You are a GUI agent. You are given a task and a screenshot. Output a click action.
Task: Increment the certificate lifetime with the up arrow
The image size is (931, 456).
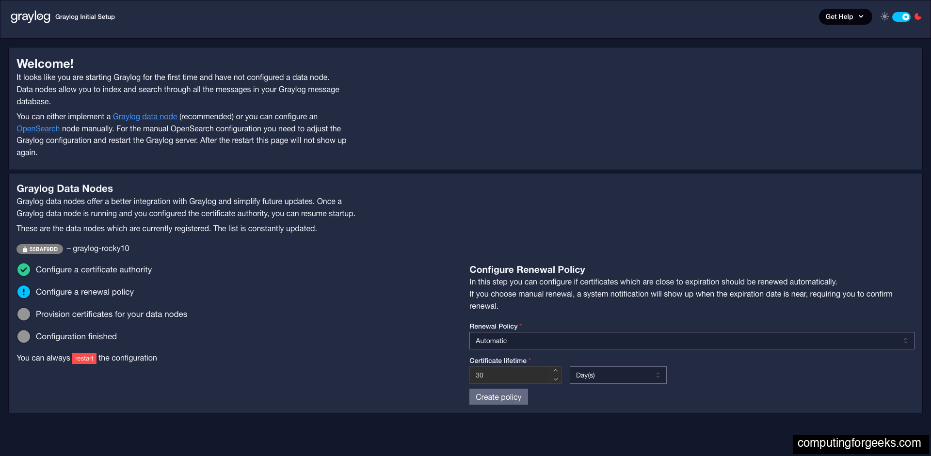(555, 370)
